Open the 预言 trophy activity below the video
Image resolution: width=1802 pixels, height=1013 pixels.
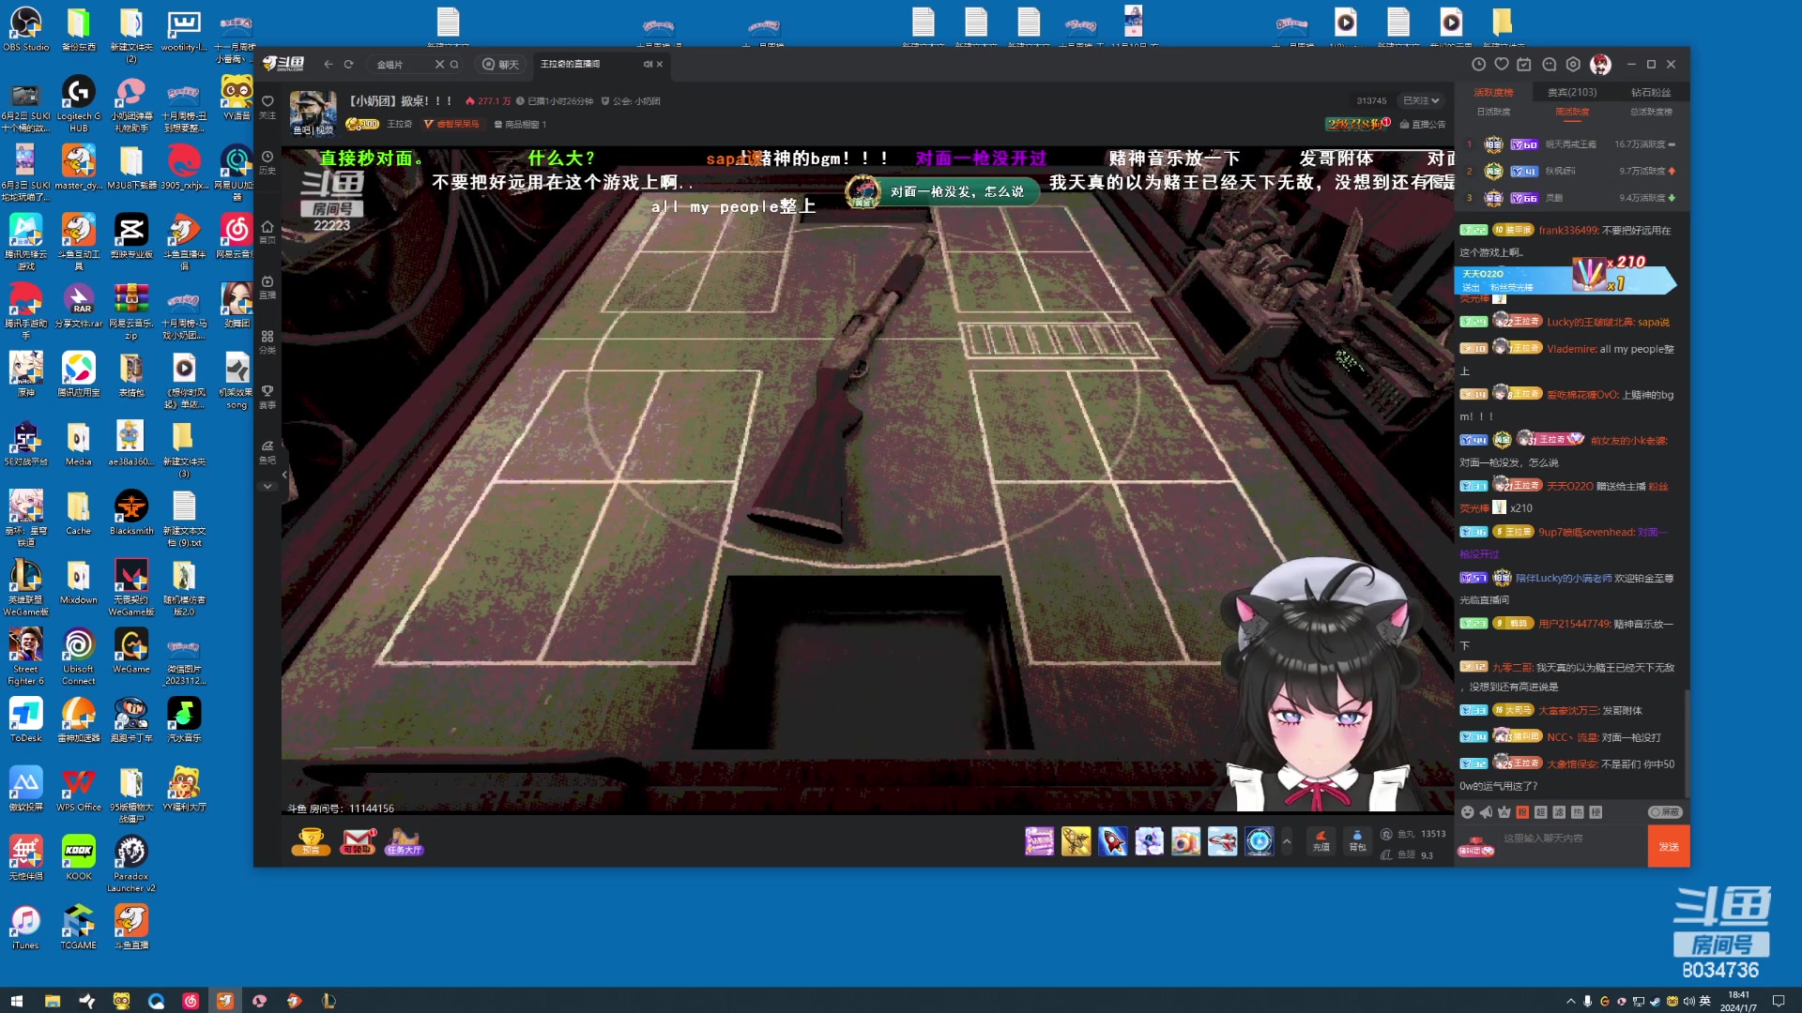pos(311,841)
